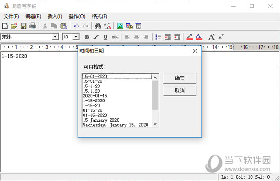The height and width of the screenshot is (181, 280).
Task: Open the 文件(F) menu
Action: click(x=11, y=17)
